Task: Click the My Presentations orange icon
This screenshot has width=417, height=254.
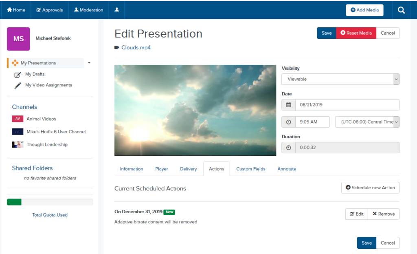Action: tap(15, 63)
